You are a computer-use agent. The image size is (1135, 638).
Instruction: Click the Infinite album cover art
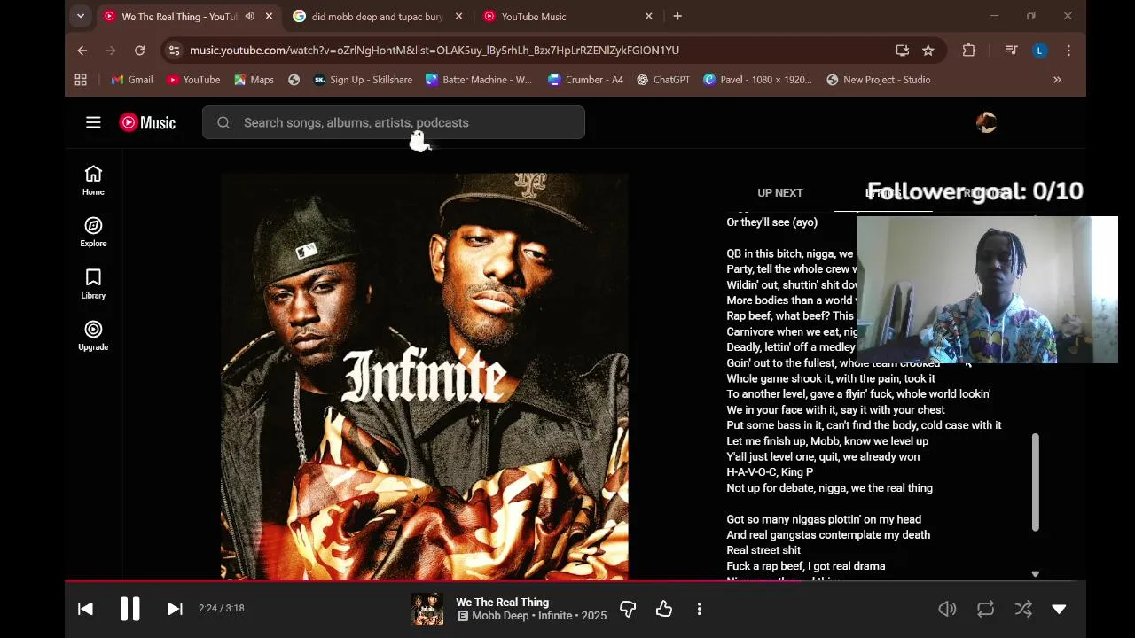(x=425, y=377)
